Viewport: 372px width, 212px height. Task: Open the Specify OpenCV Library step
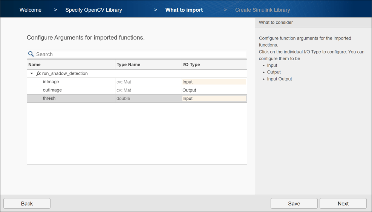tap(93, 10)
